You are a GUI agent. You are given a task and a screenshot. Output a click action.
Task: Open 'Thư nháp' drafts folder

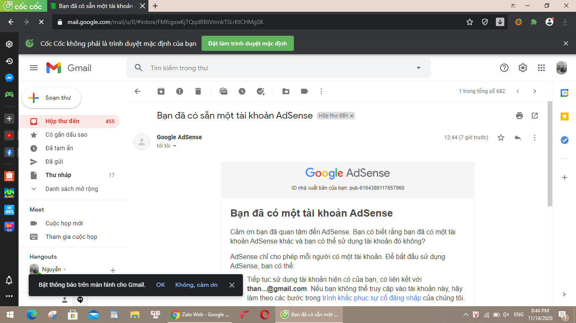pyautogui.click(x=69, y=175)
